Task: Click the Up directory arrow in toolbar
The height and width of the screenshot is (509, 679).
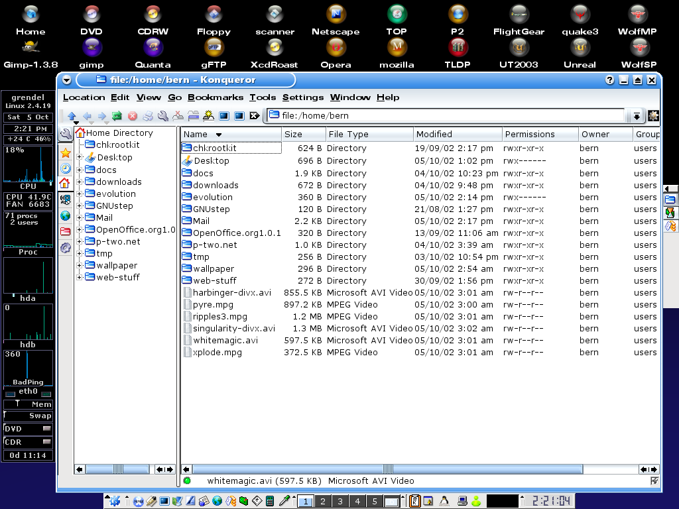Action: pos(72,116)
